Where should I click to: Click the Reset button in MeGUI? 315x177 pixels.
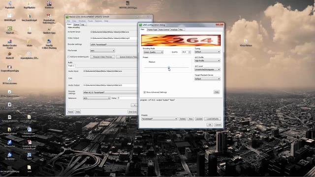point(70,112)
